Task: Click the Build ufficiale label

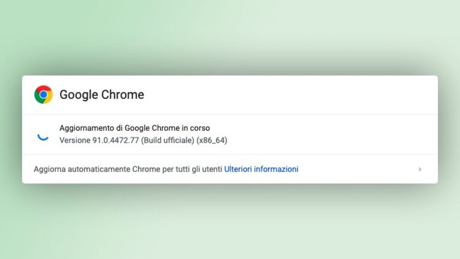Action: pyautogui.click(x=167, y=140)
